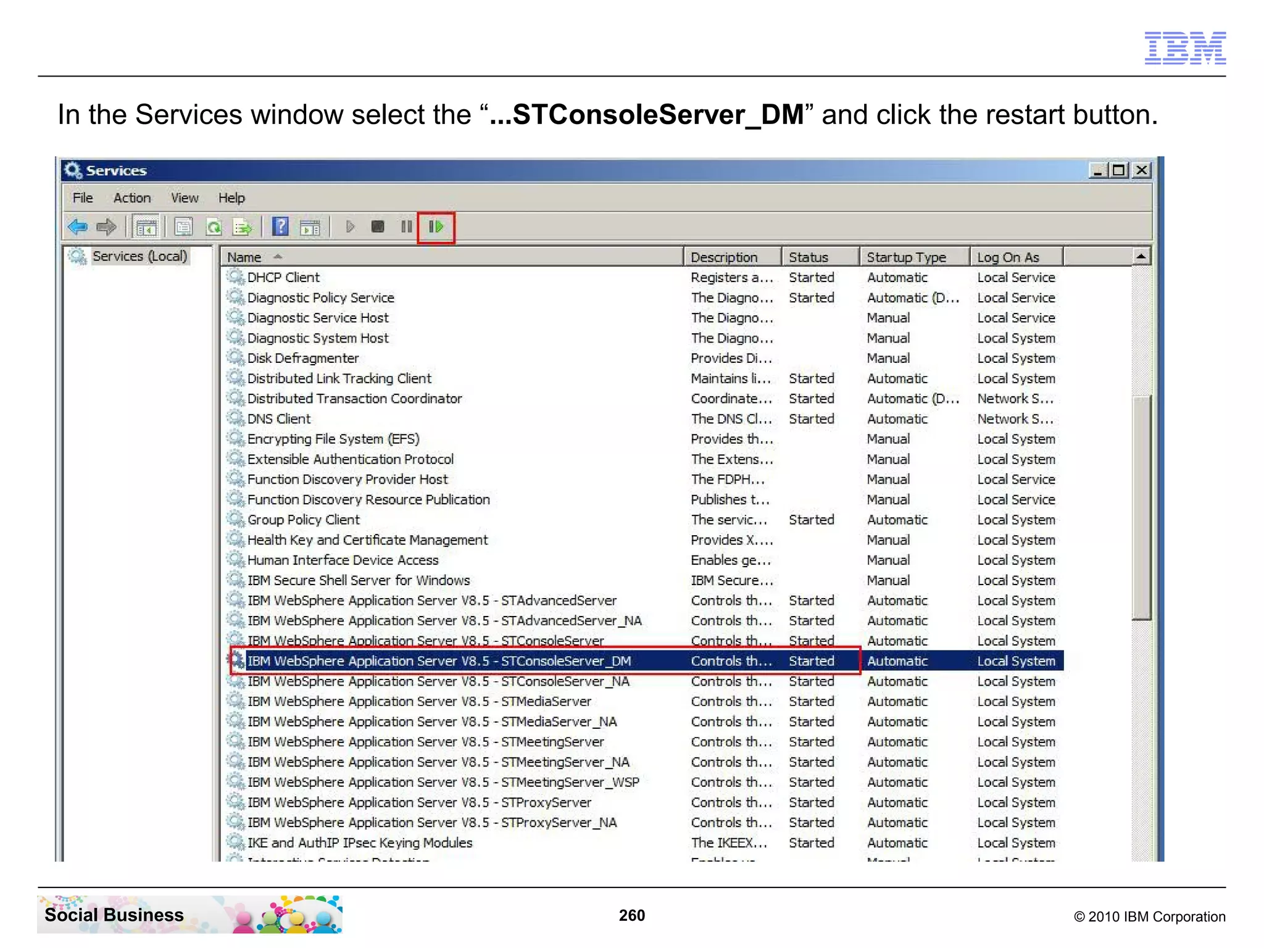Select Services (Local) in the tree
This screenshot has width=1264, height=948.
[x=139, y=256]
